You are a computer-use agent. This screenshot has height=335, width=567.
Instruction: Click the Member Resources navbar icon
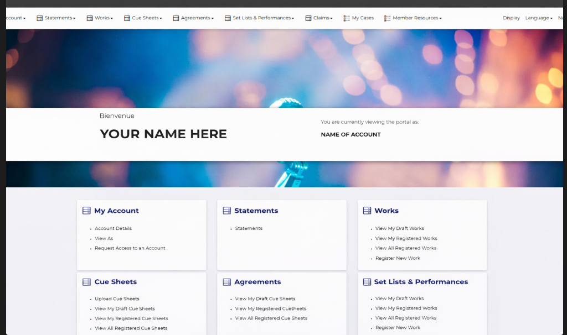click(x=388, y=18)
